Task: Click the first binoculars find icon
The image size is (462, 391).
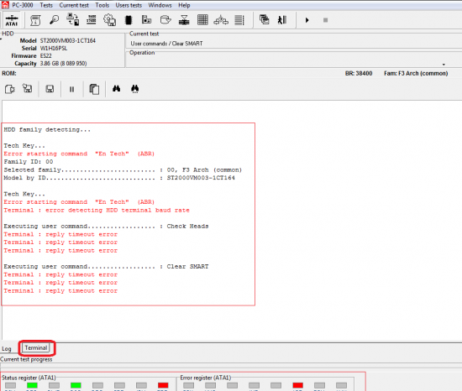Action: click(x=117, y=89)
